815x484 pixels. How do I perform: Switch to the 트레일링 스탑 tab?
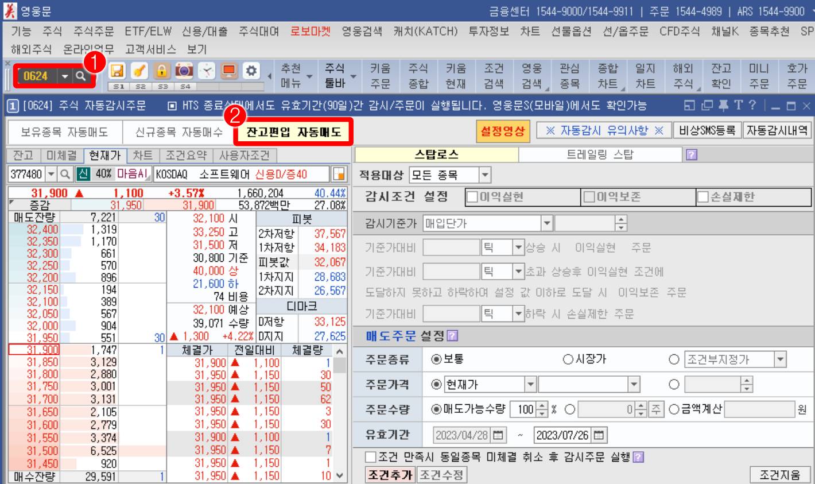(601, 154)
